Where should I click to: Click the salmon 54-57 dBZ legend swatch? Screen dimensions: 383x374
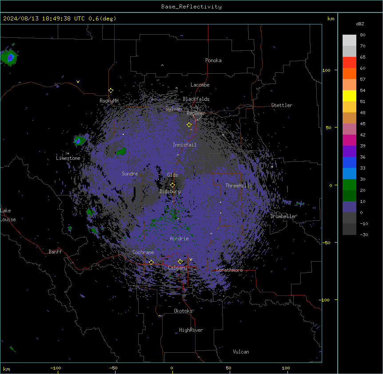[x=349, y=84]
